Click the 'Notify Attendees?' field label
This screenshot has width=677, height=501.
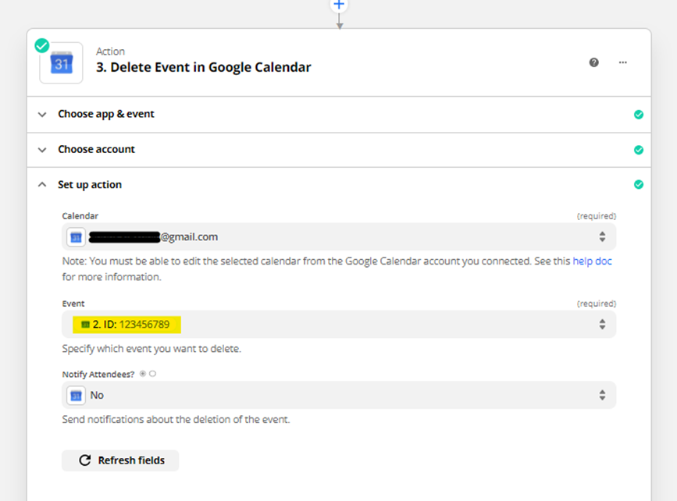[x=98, y=374]
